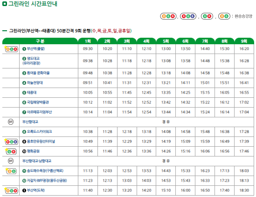
Task: Click the 환승승강장 legend label
Action: tap(243, 16)
